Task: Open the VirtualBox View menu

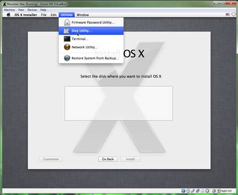Action: (x=21, y=10)
